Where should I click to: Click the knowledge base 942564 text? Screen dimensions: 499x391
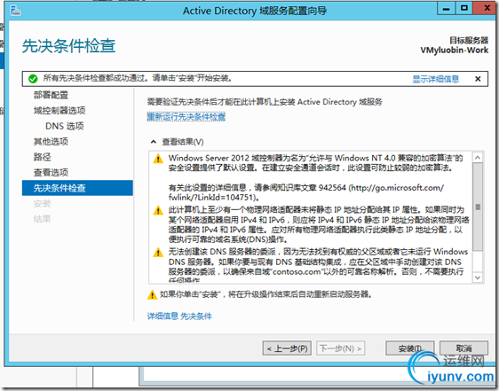305,192
